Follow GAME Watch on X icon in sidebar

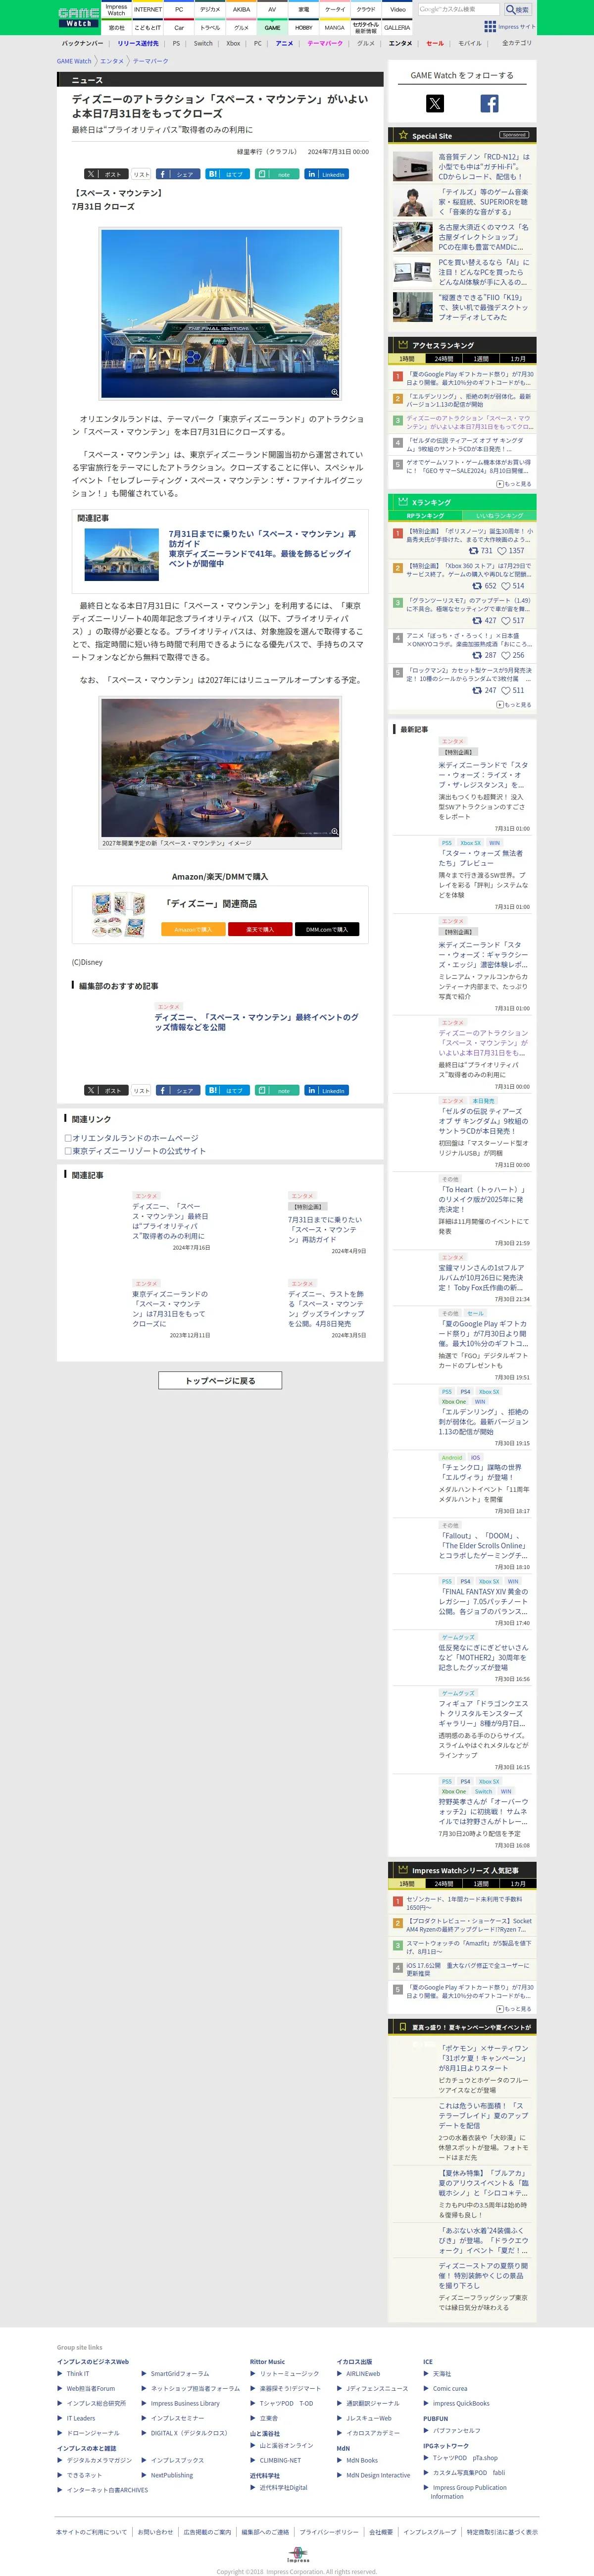click(x=434, y=103)
